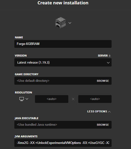The width and height of the screenshot is (131, 149).
Task: Click the chevron in the version dropdown
Action: [x=108, y=63]
